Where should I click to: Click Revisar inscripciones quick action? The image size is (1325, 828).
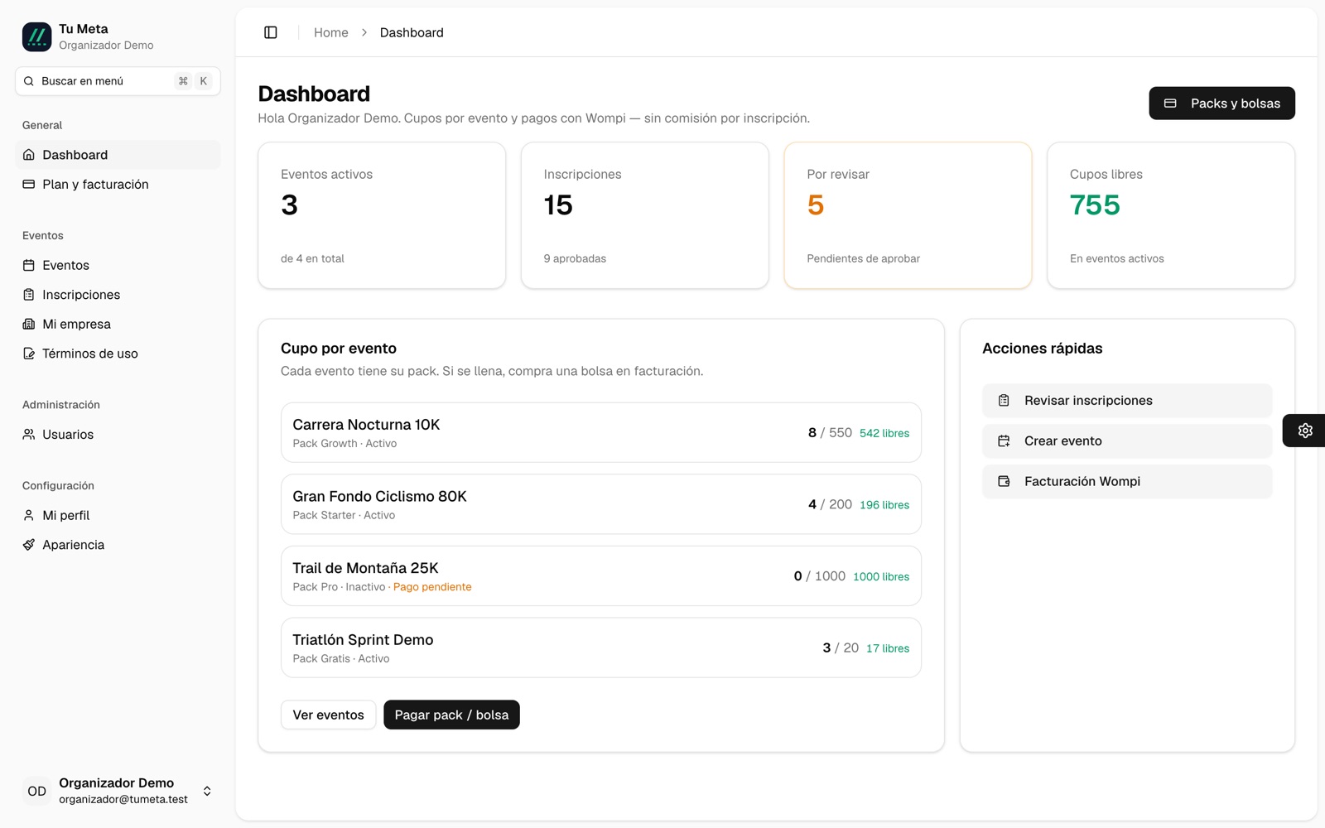coord(1127,401)
